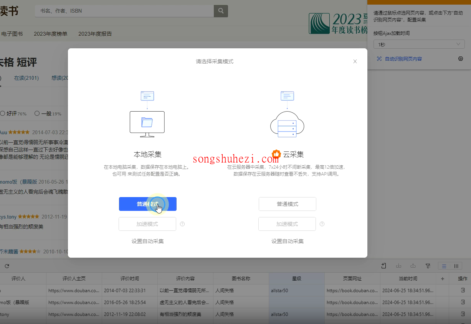Select the cell 2016-05-26 18:25:54
This screenshot has width=471, height=324.
[130, 303]
